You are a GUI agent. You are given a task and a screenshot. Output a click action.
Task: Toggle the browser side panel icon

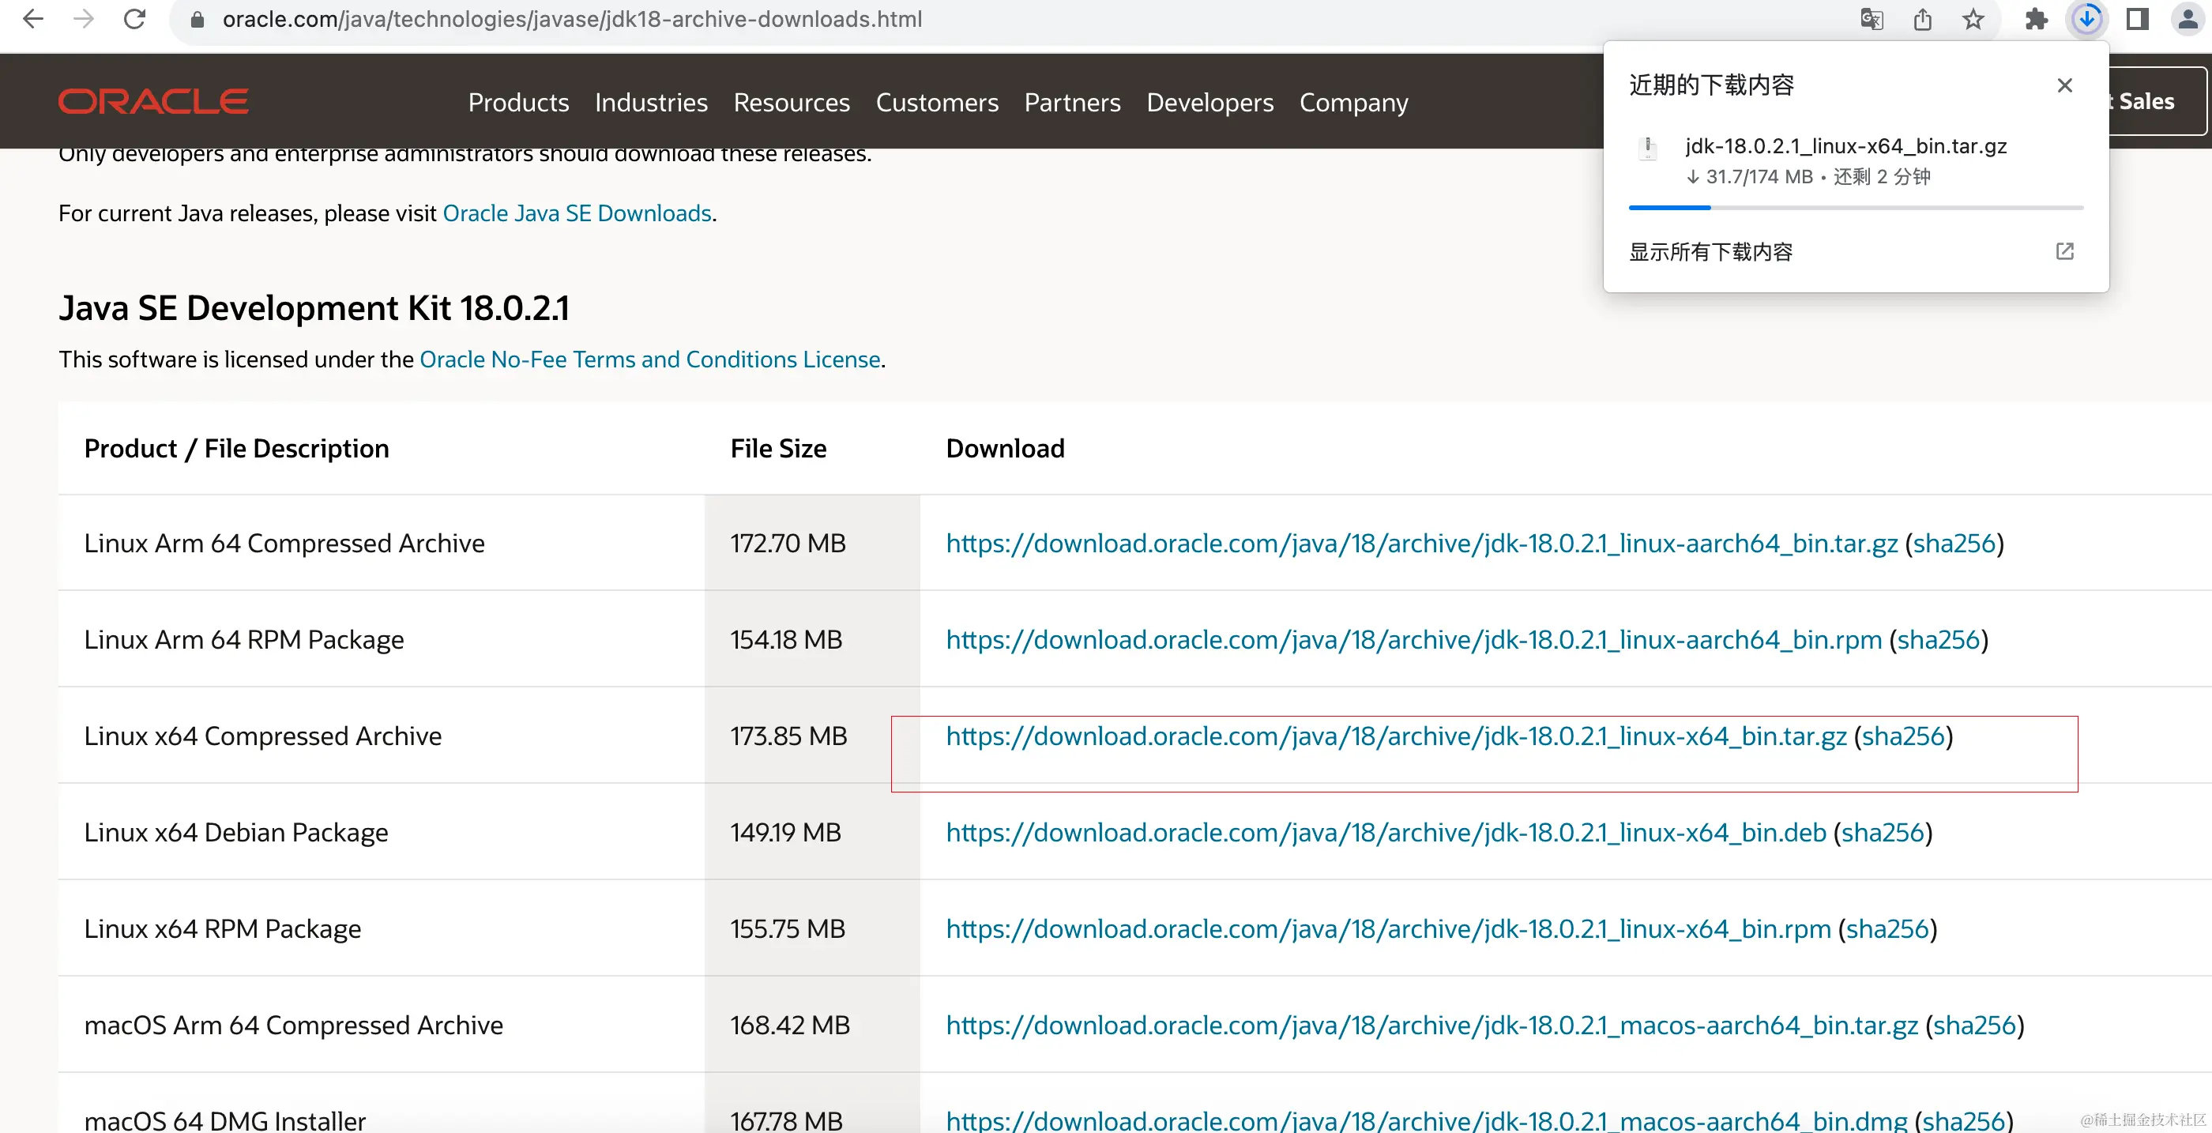click(2137, 19)
